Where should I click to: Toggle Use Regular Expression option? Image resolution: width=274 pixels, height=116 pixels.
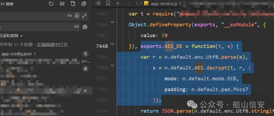click(x=84, y=15)
